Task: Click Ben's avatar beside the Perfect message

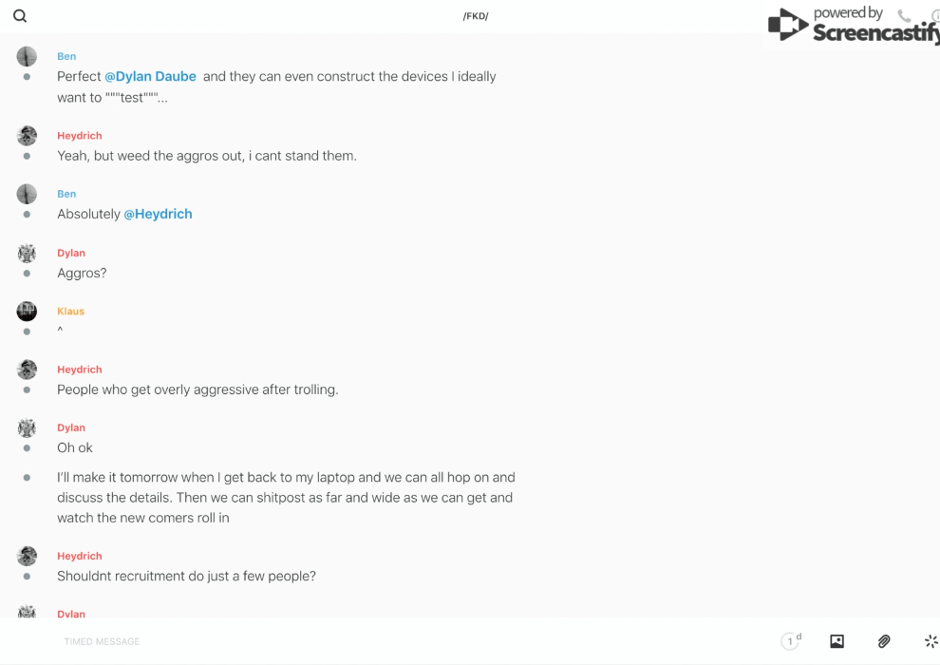Action: (27, 56)
